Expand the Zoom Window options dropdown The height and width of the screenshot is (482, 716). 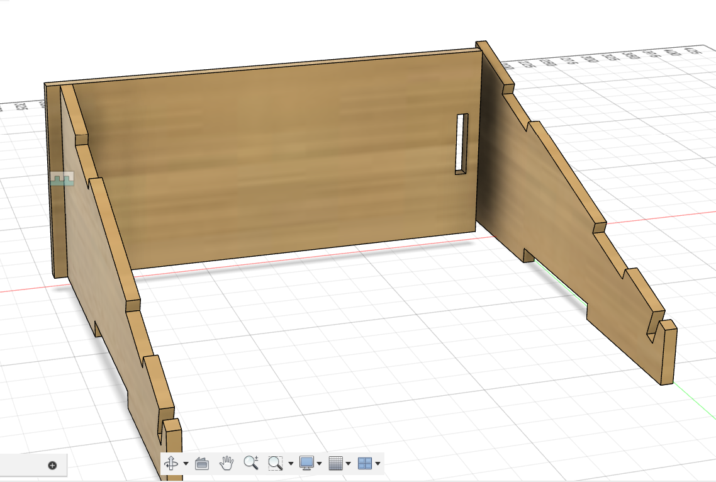pyautogui.click(x=291, y=464)
